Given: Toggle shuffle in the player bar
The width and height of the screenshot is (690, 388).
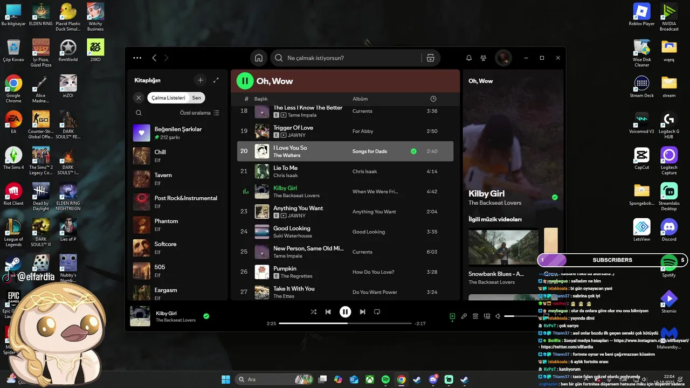Looking at the screenshot, I should (x=314, y=312).
